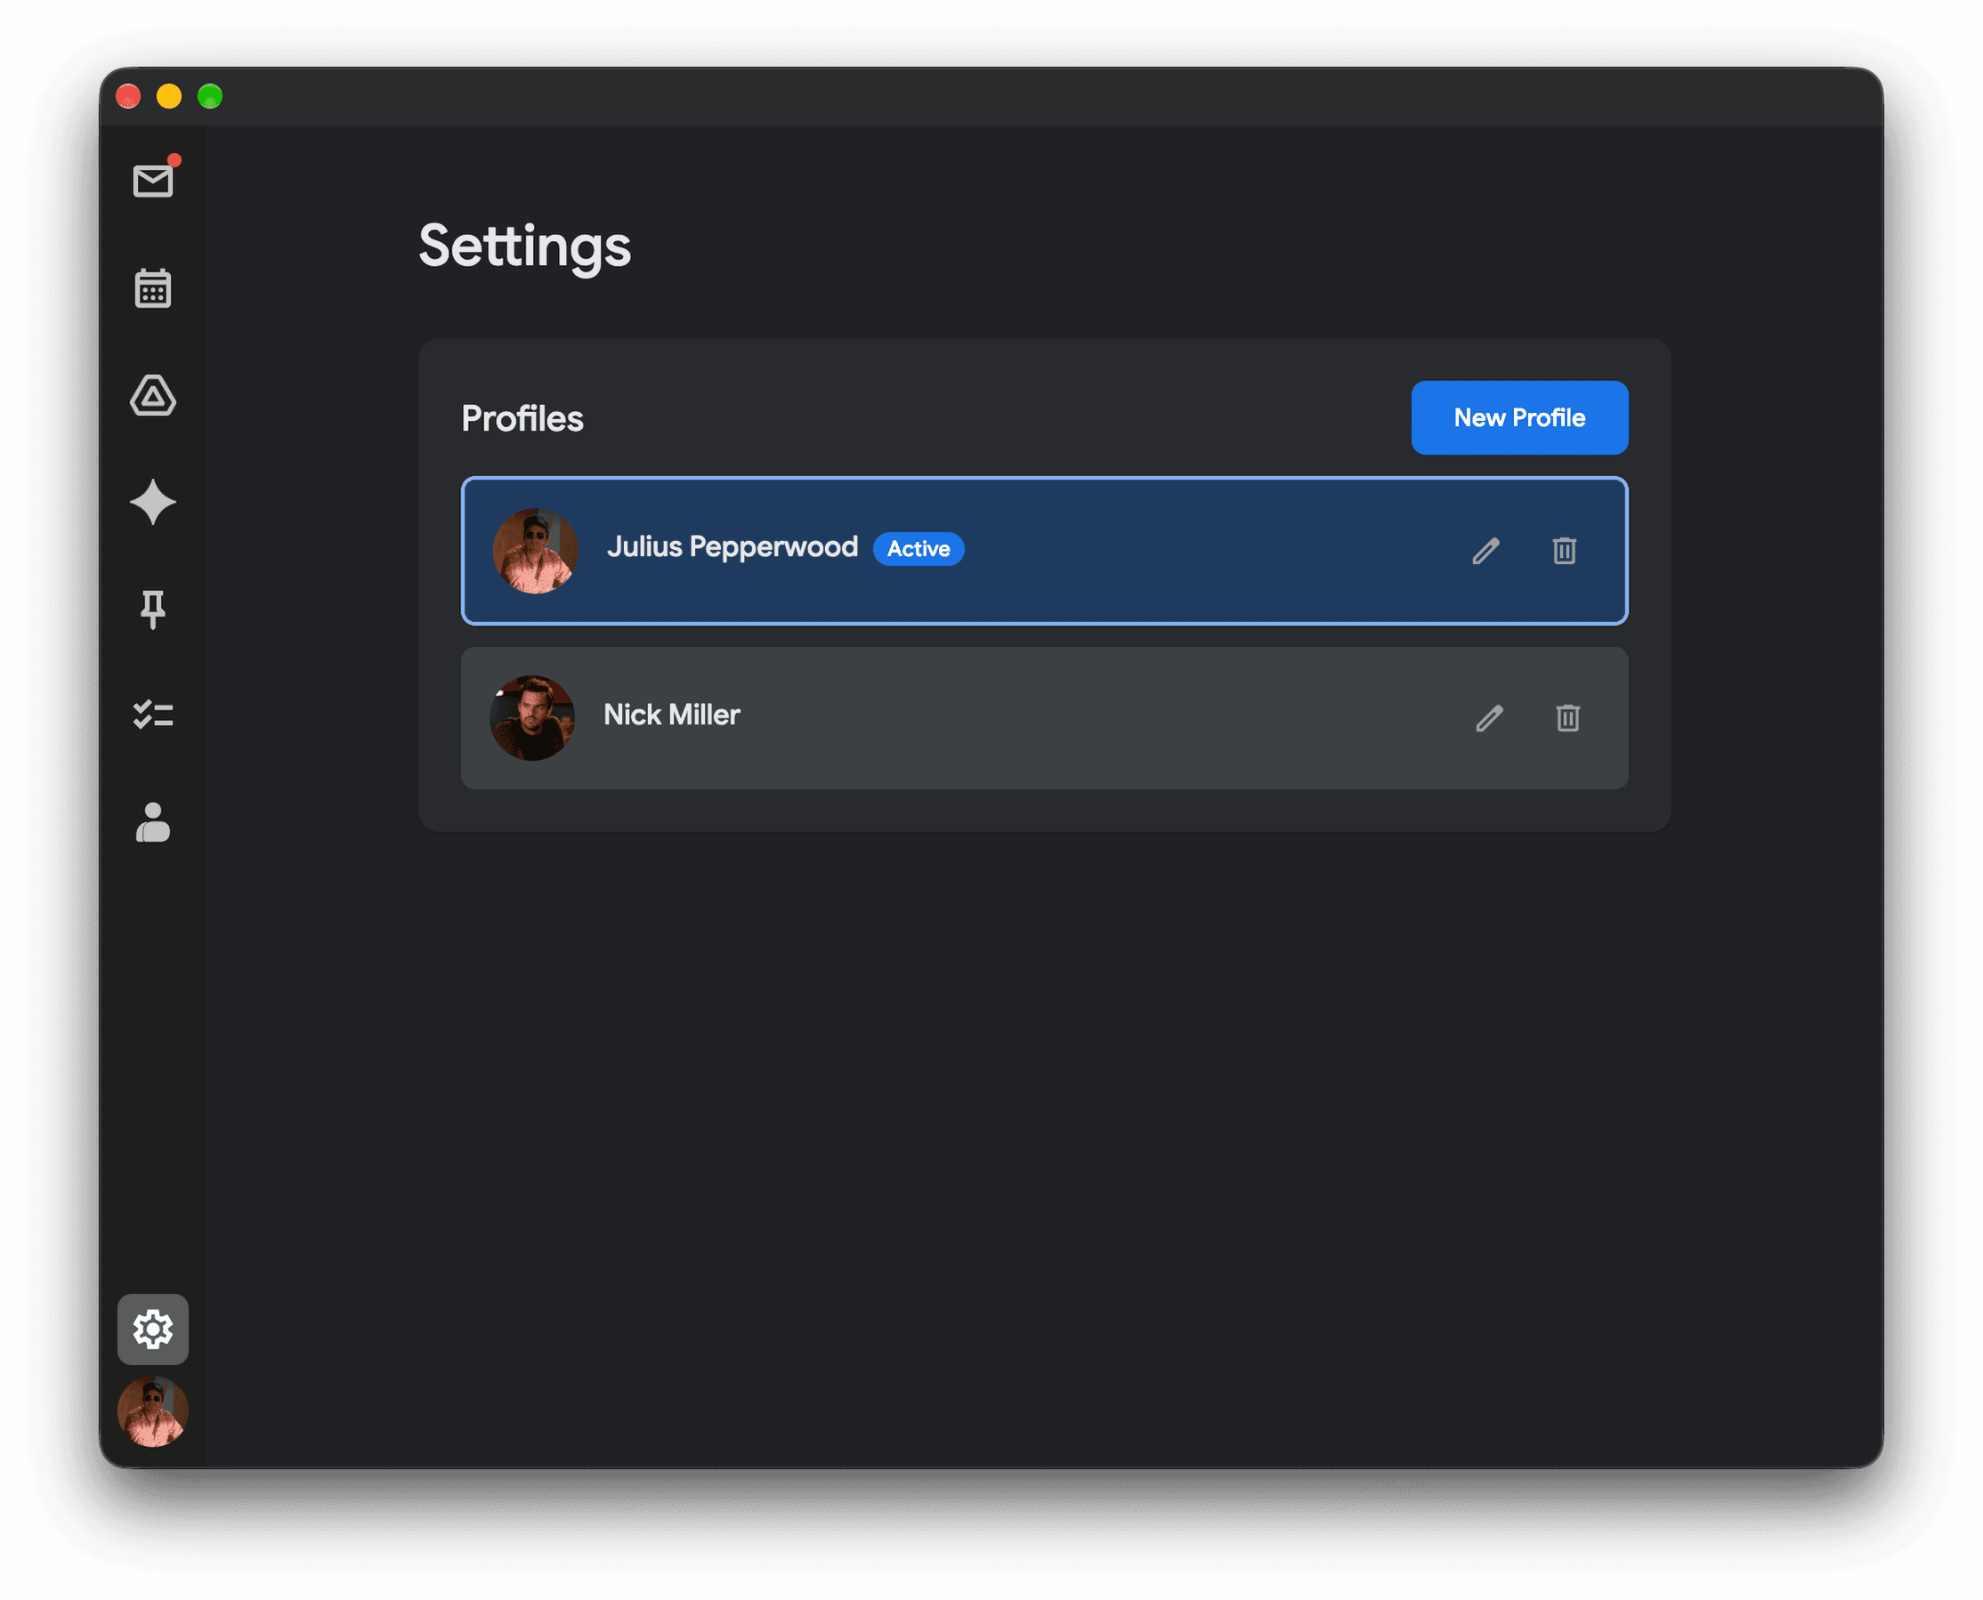
Task: Open the Mail inbox icon in sidebar
Action: tap(153, 181)
